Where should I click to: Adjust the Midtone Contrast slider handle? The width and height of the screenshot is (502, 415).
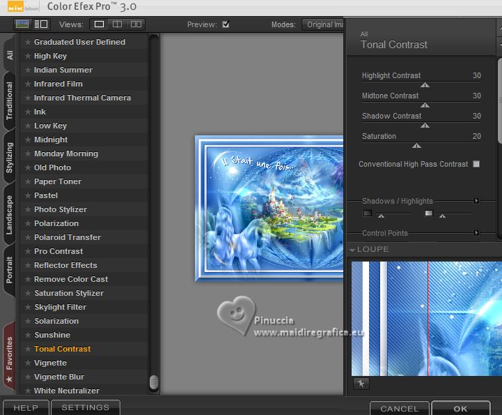(425, 105)
